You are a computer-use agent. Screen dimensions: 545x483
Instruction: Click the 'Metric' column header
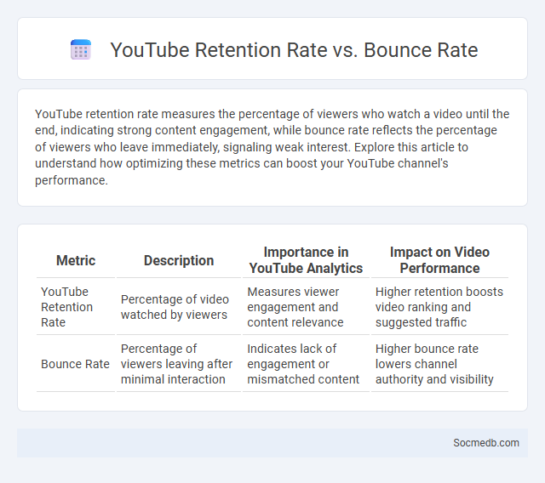click(76, 260)
